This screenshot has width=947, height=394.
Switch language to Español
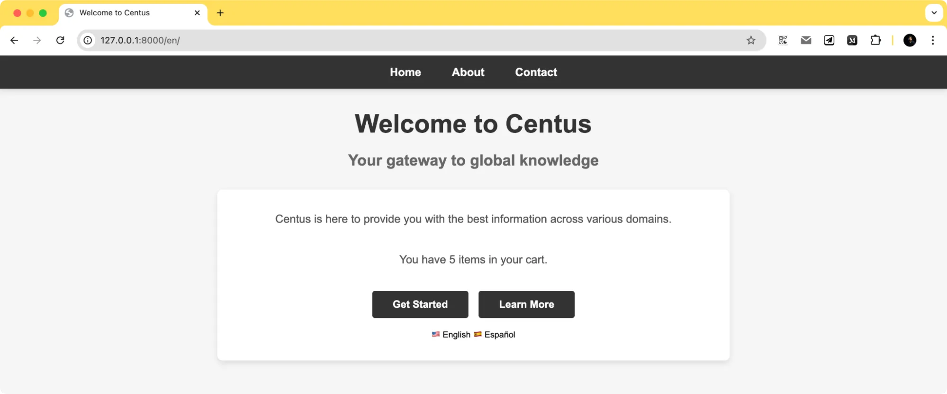click(x=499, y=334)
